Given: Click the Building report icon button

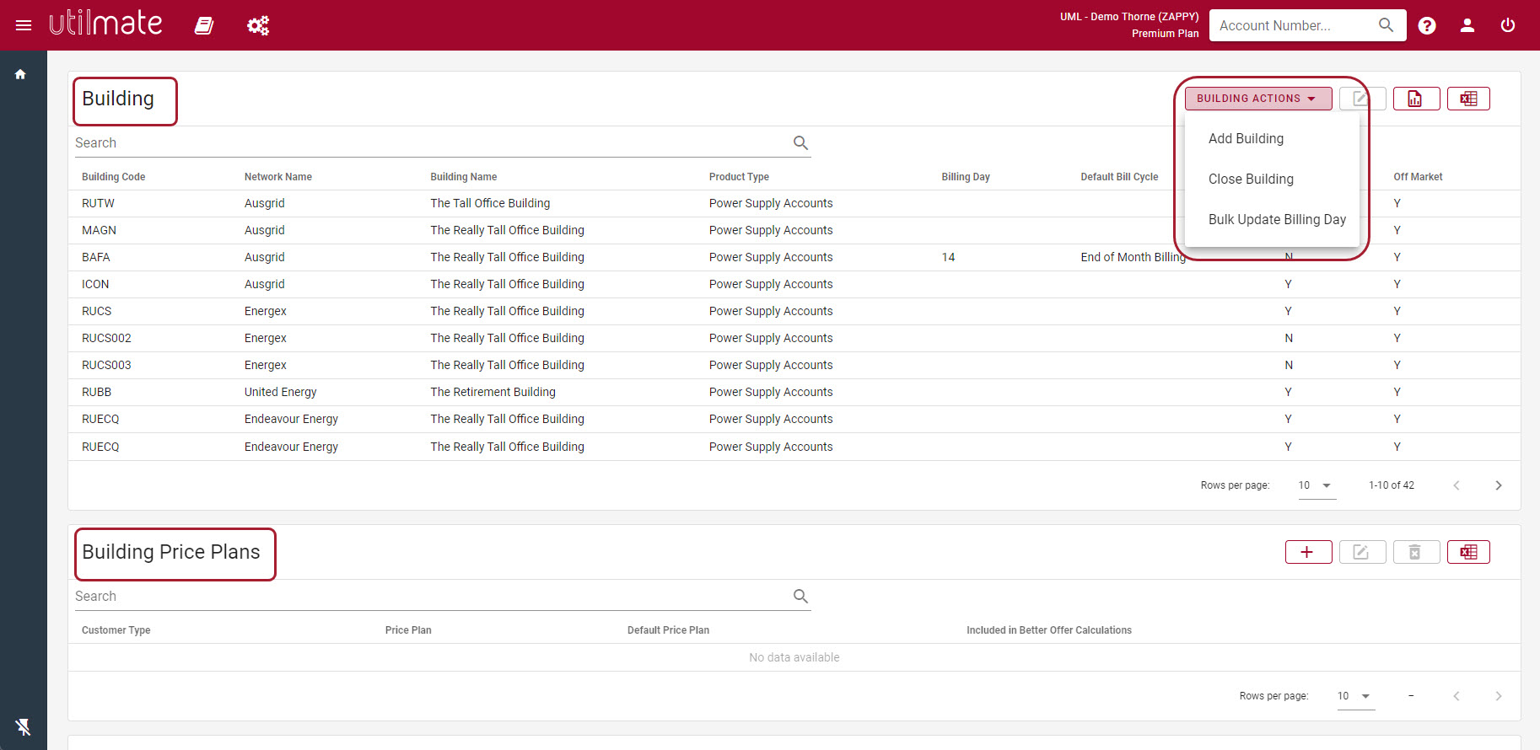Looking at the screenshot, I should 1416,99.
